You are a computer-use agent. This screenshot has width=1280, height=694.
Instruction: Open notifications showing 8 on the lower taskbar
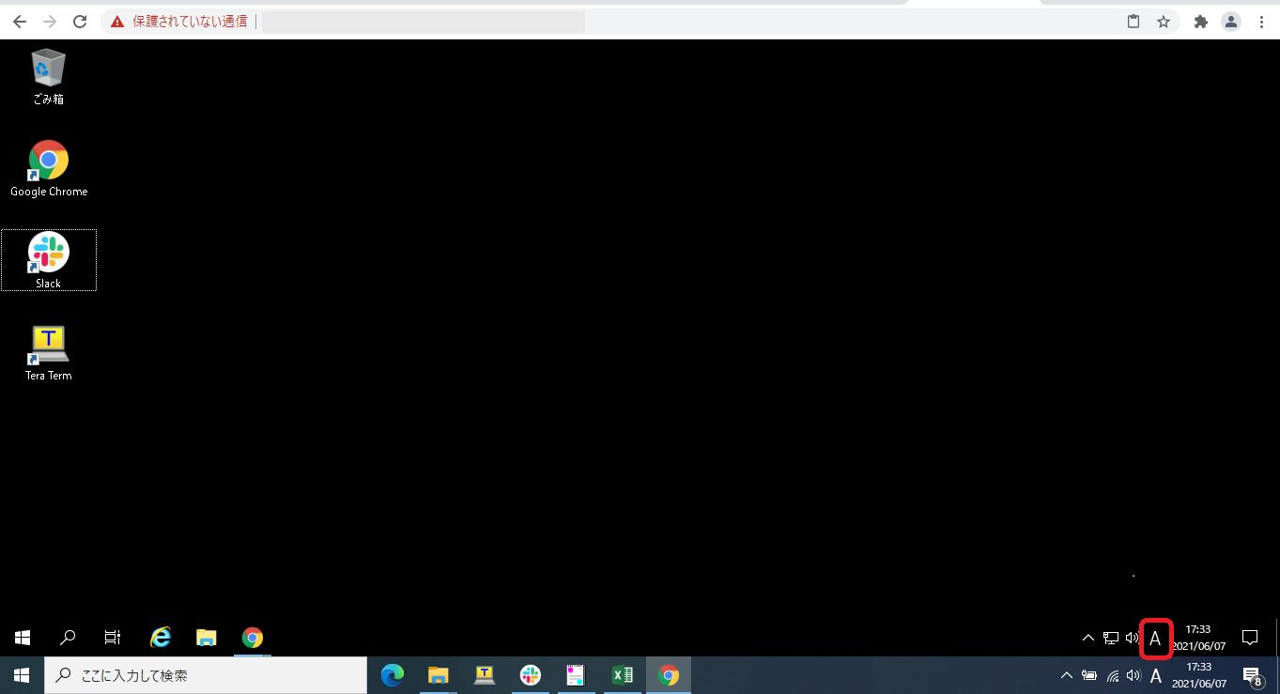(x=1252, y=675)
